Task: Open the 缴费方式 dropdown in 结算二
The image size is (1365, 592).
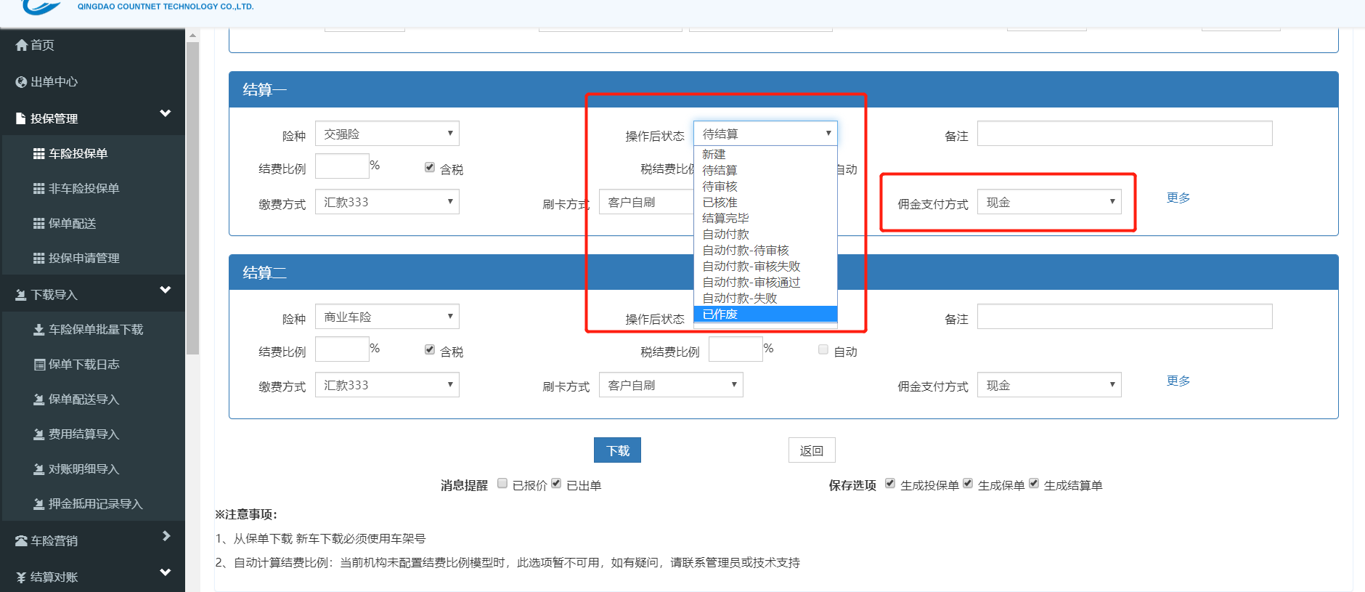Action: coord(387,385)
